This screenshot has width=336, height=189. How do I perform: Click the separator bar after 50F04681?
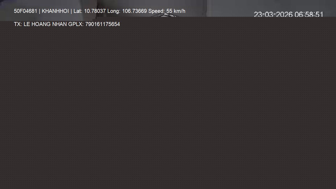40,11
